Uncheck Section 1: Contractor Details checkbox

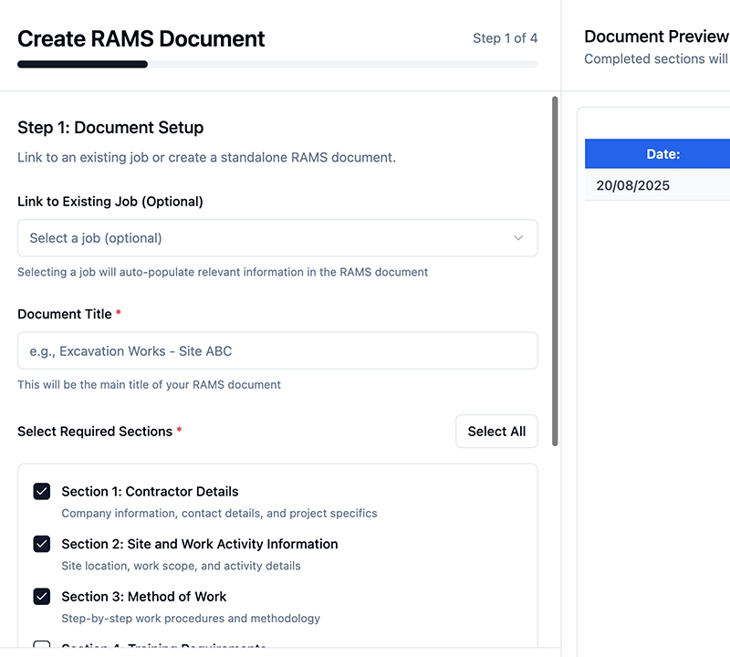click(x=42, y=492)
